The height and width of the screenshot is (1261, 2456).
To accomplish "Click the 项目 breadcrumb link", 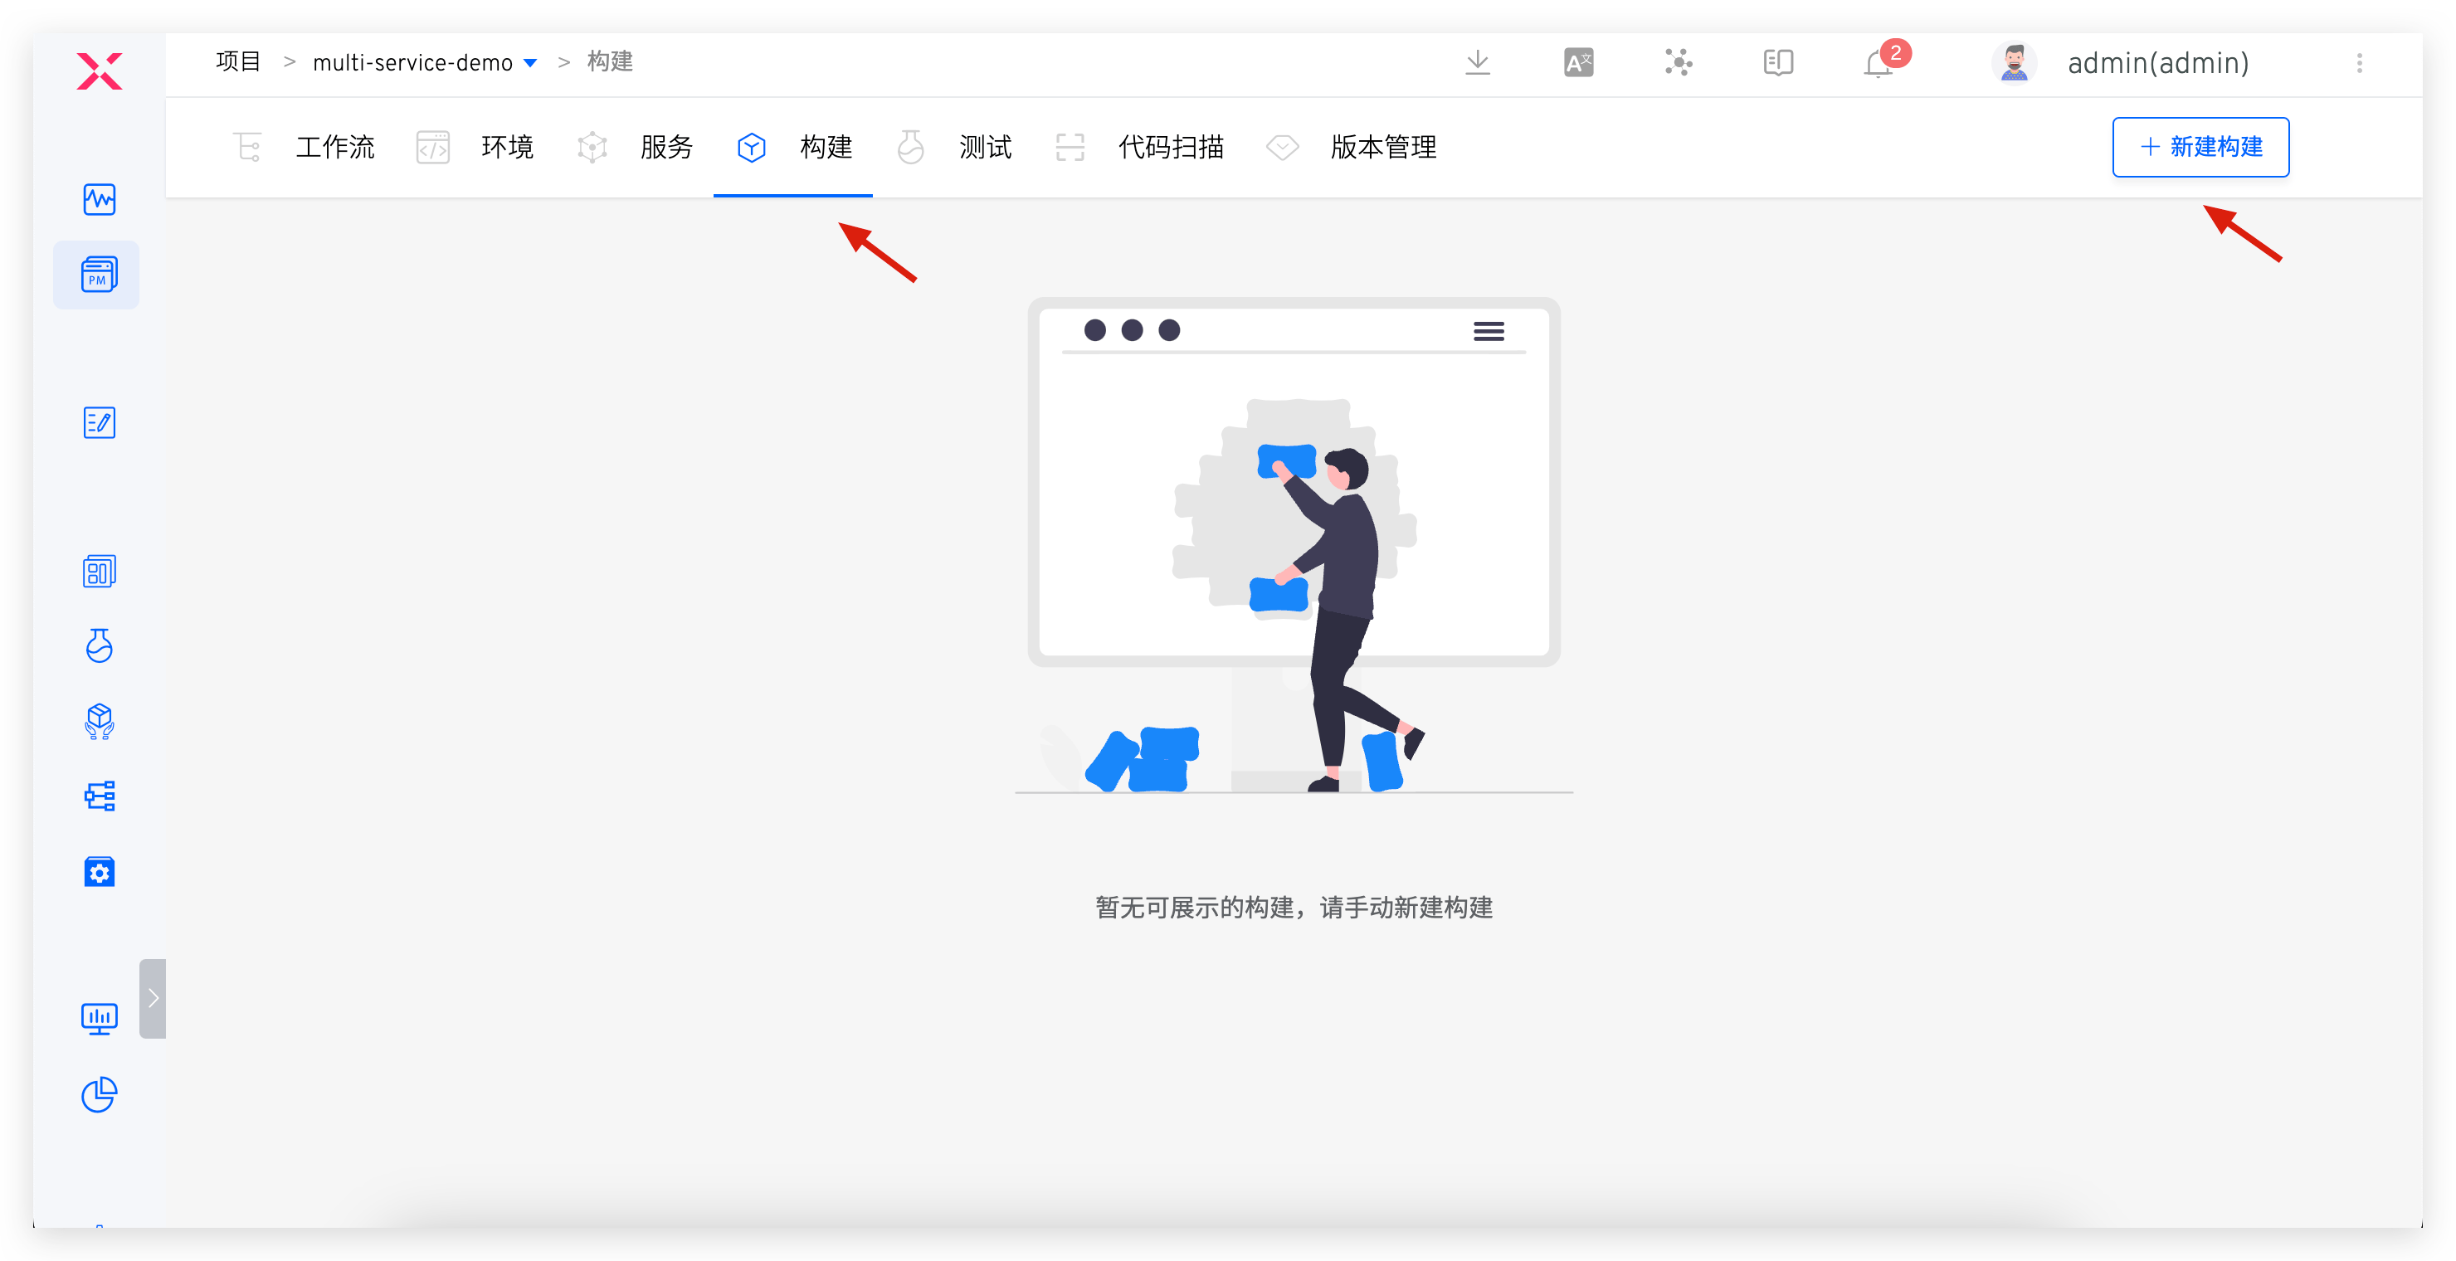I will pos(238,62).
